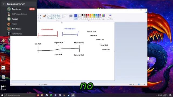Select user BillPepparKakan in voice list
This screenshot has width=173, height=97.
[19, 14]
